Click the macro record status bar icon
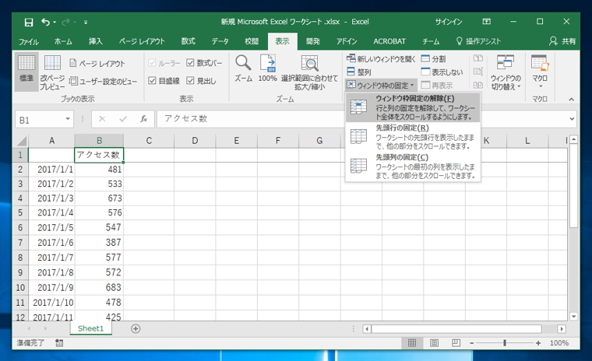This screenshot has width=592, height=361. click(59, 343)
